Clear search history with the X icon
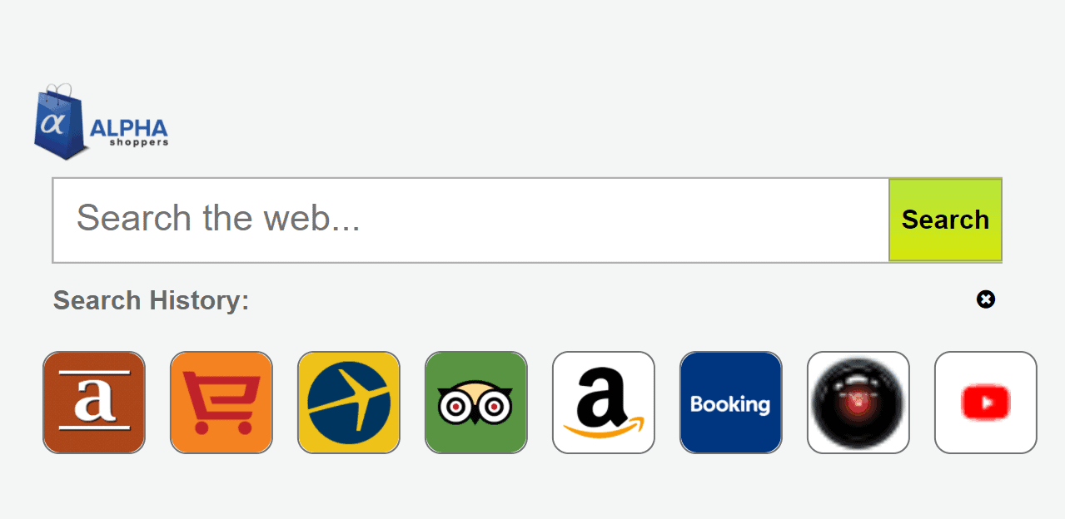Viewport: 1065px width, 519px height. tap(986, 299)
